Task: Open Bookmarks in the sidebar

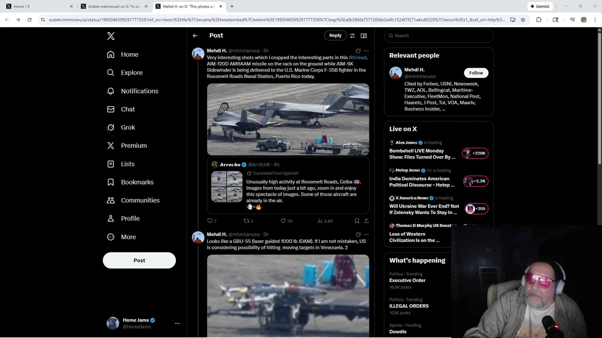Action: coord(130,182)
